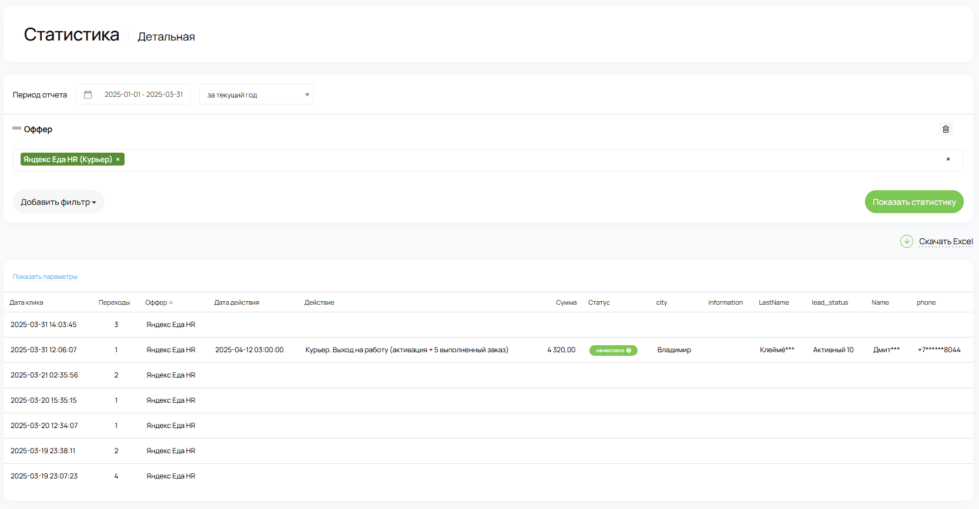Click the Скачать Excel link

pos(946,241)
